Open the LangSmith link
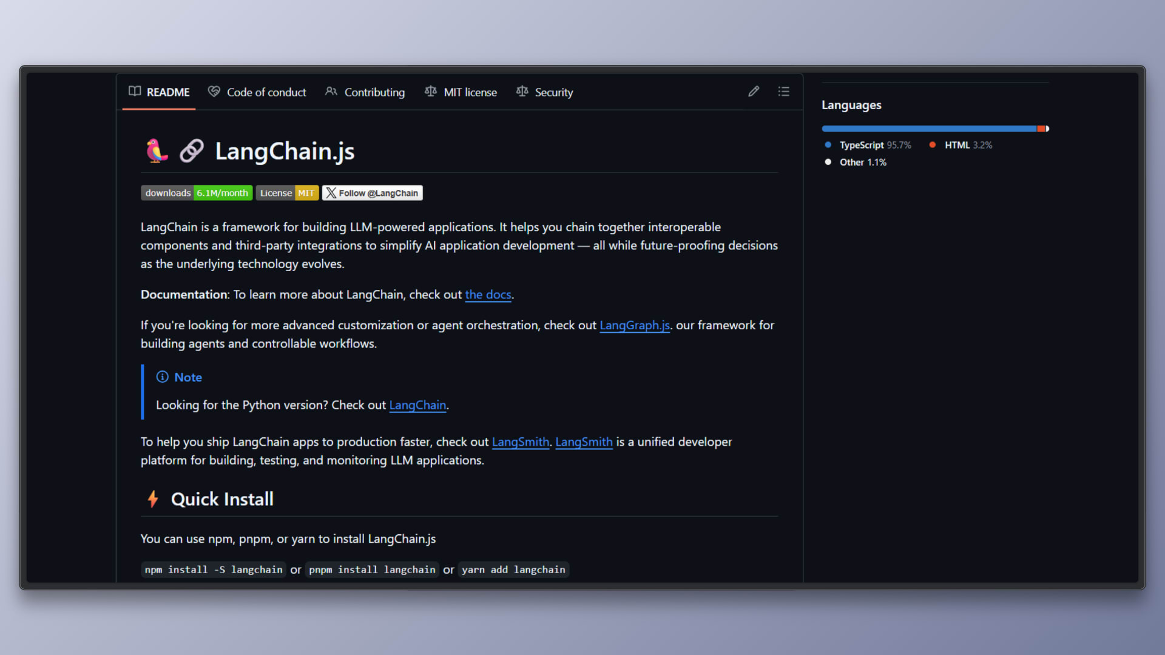1165x655 pixels. click(x=521, y=442)
